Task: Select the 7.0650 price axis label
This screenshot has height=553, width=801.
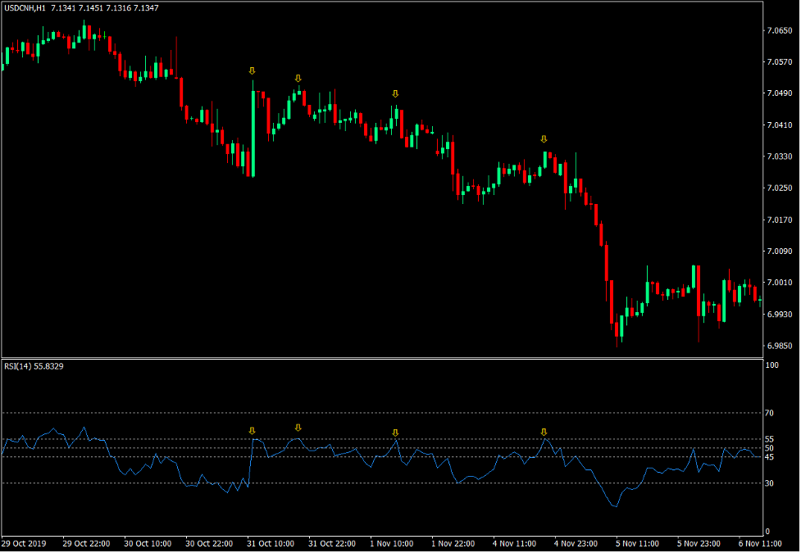Action: click(x=780, y=30)
